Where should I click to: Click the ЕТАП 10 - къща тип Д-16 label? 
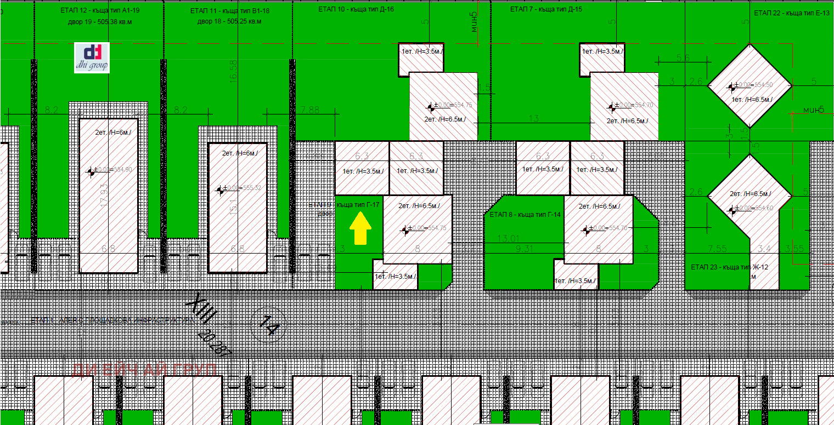tap(356, 9)
